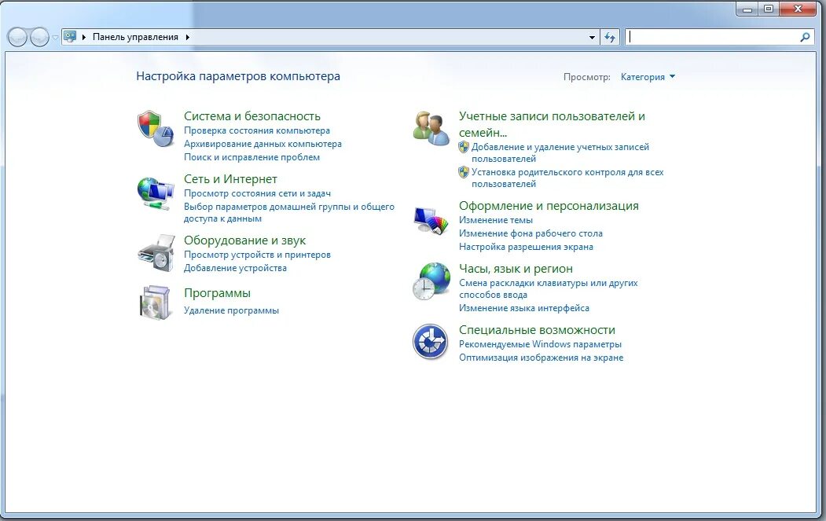Open the Категория view dropdown
Screen dimensions: 826x521
[648, 77]
